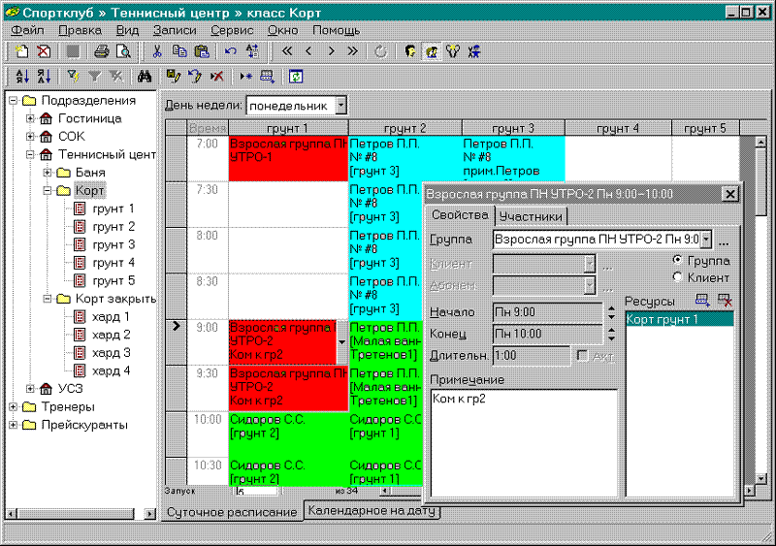Decrease the Конец time with the down spinner
The height and width of the screenshot is (546, 776).
(612, 338)
